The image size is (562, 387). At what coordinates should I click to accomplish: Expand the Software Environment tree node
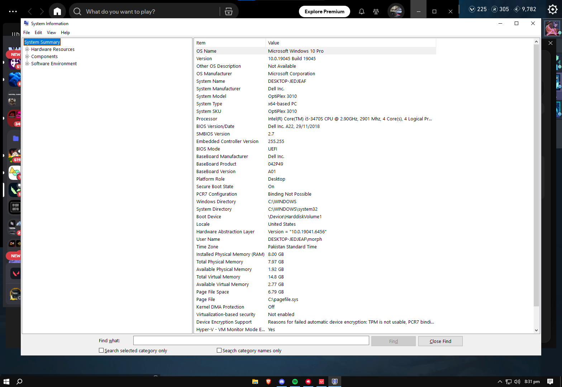[x=27, y=64]
